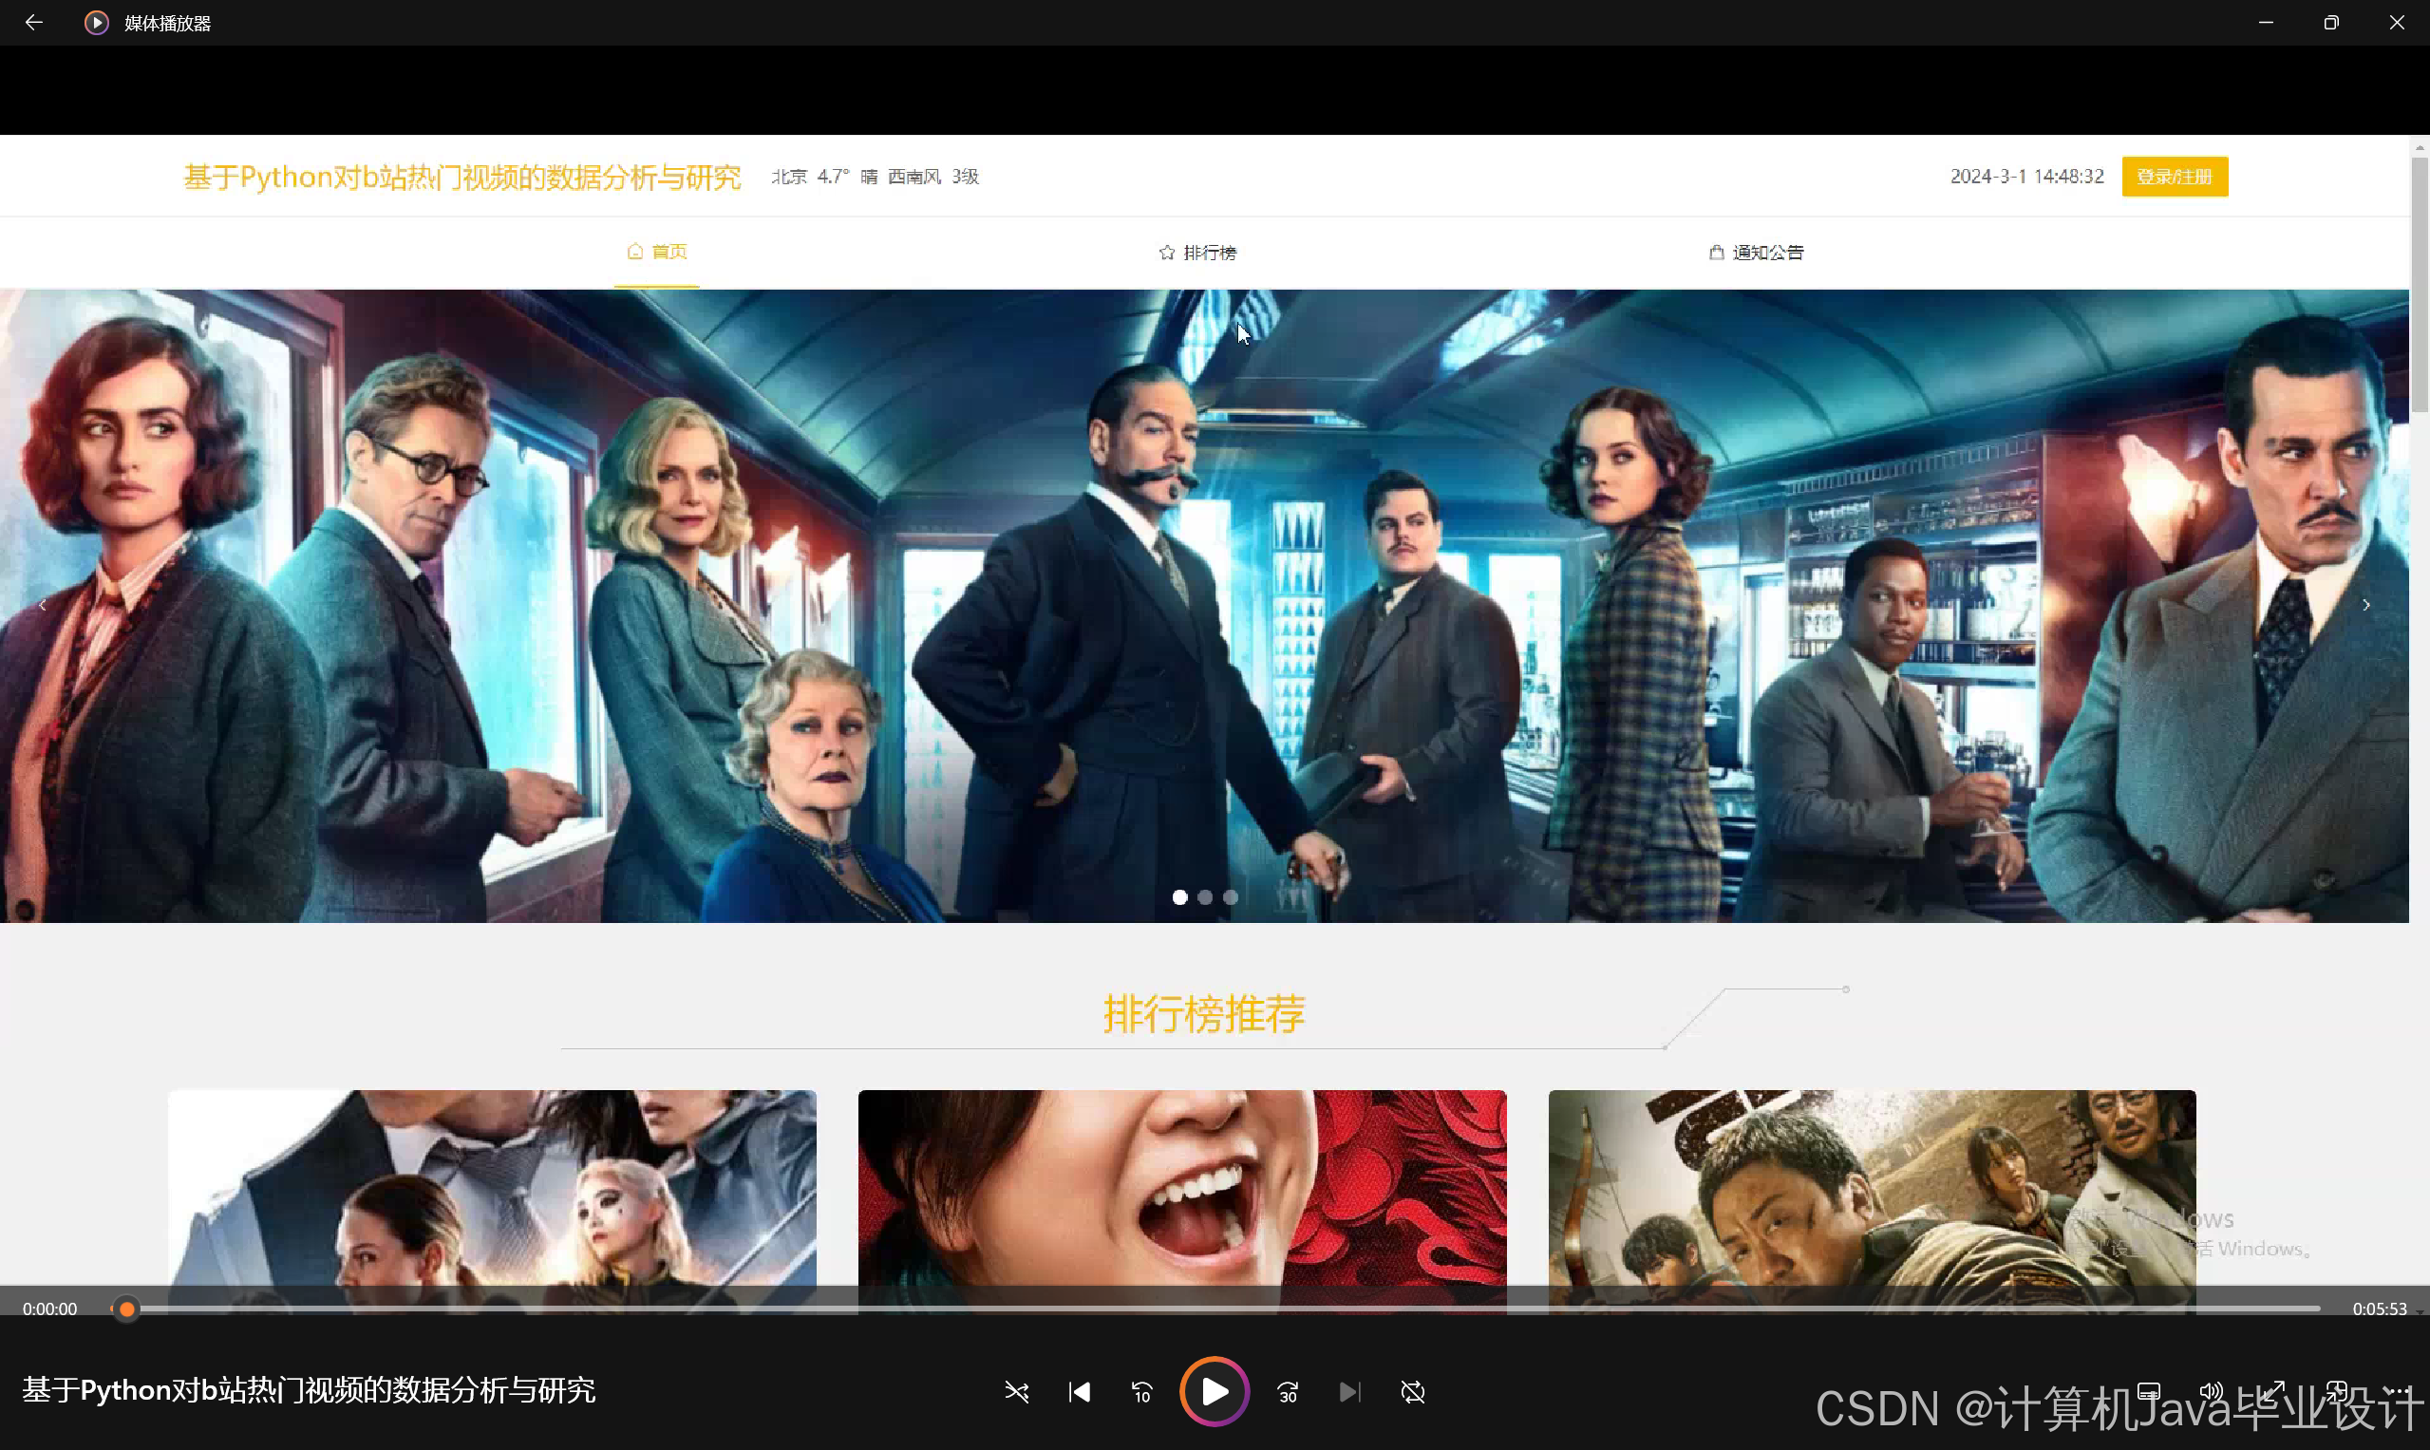
Task: Close the media player window
Action: pyautogui.click(x=2397, y=23)
